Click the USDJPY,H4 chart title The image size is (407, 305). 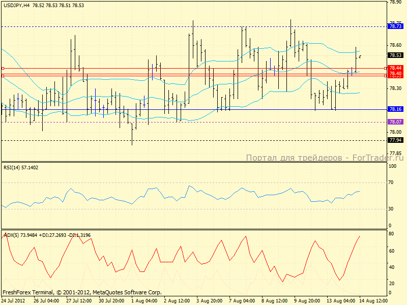tap(16, 5)
